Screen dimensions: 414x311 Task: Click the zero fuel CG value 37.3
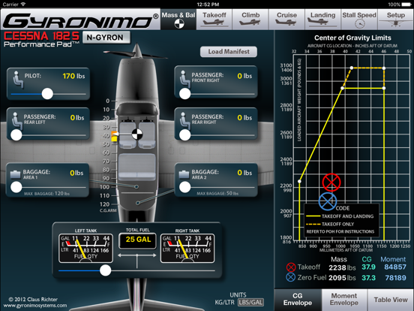point(368,278)
